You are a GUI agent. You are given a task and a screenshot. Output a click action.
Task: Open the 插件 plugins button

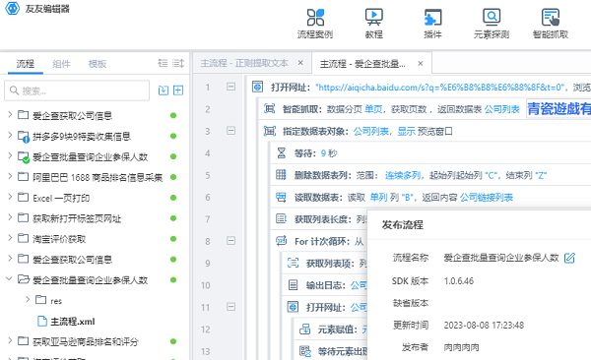click(432, 24)
